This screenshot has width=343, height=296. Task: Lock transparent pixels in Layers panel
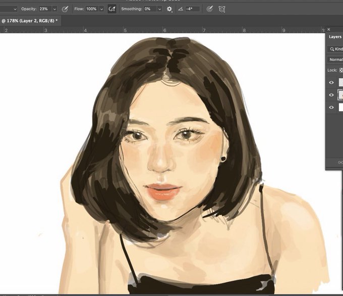click(x=341, y=70)
